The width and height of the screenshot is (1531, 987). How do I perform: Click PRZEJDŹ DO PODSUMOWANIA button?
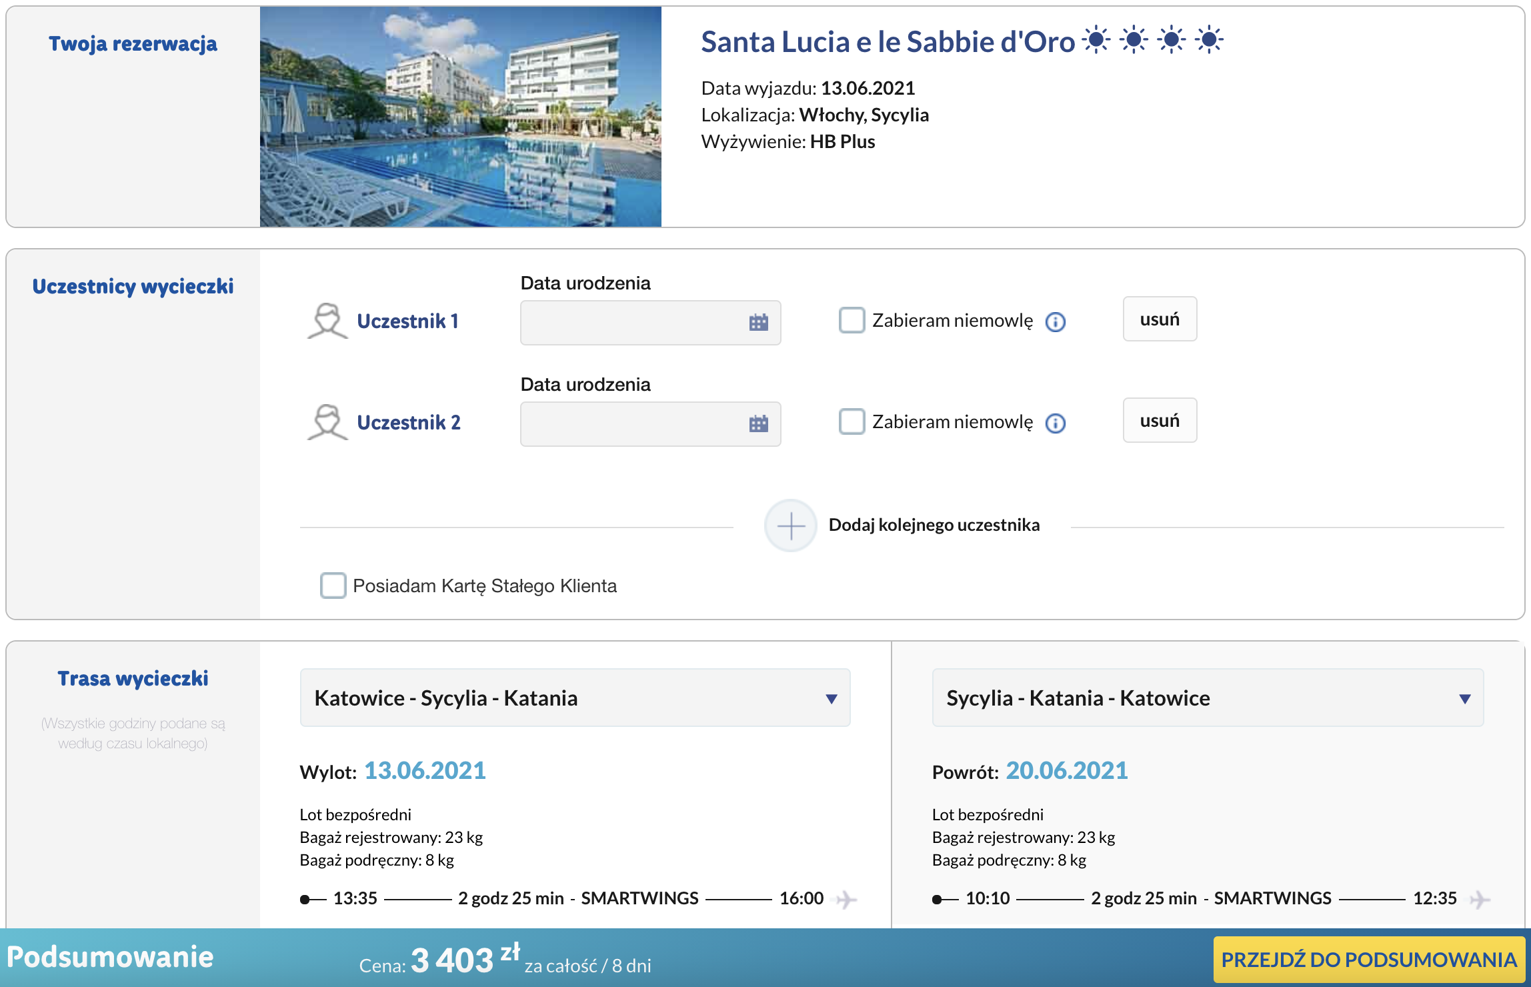[1369, 960]
